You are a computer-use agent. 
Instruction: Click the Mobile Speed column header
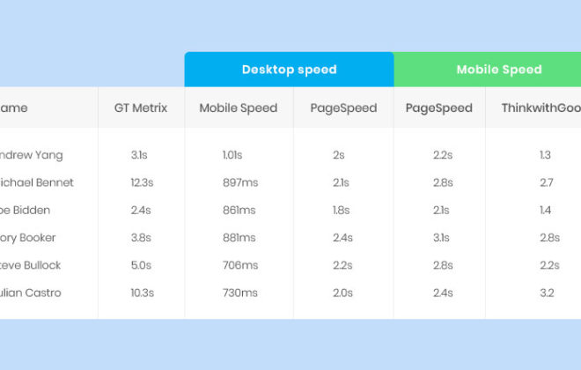coord(239,107)
